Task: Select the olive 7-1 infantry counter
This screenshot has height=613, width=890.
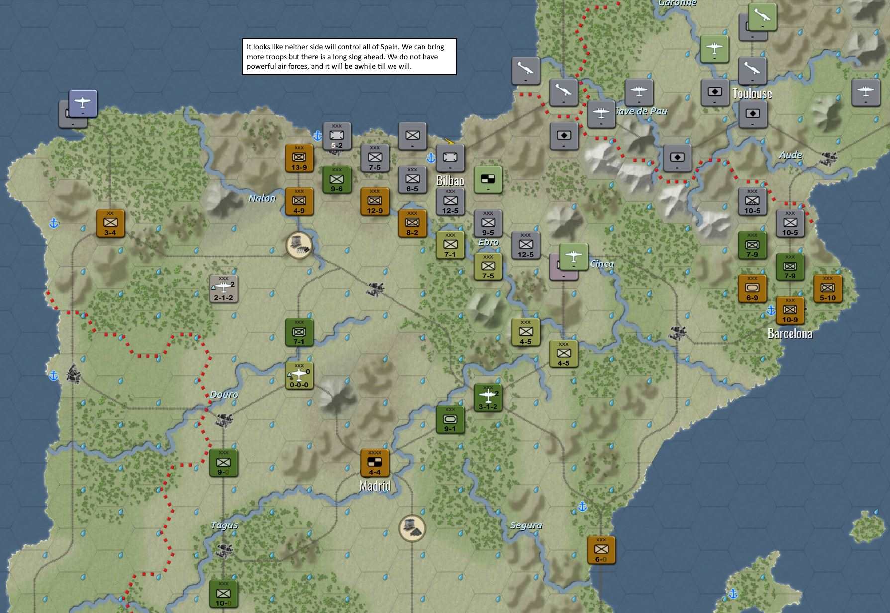Action: pyautogui.click(x=450, y=245)
